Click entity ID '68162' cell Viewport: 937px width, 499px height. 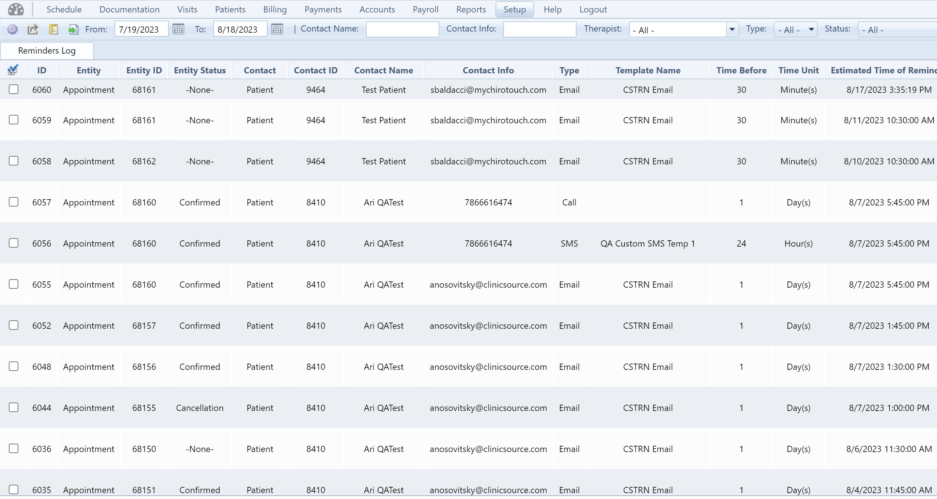(144, 161)
